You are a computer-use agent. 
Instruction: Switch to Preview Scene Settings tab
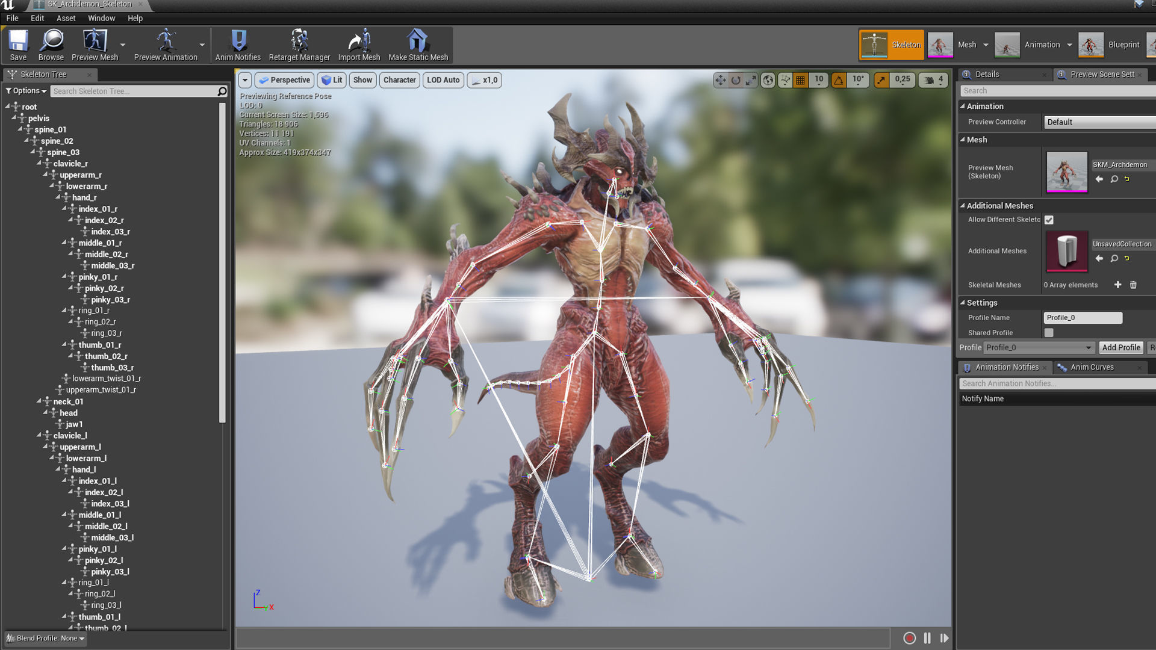click(1101, 74)
